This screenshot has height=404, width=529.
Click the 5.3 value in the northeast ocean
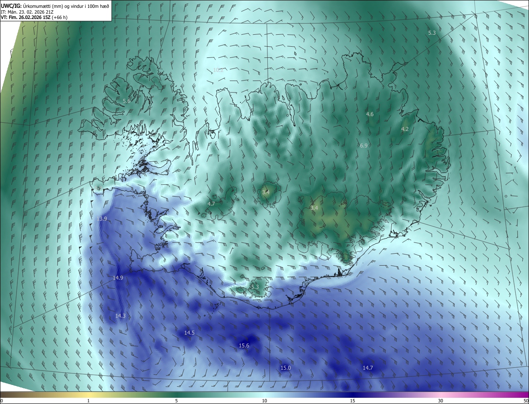432,33
